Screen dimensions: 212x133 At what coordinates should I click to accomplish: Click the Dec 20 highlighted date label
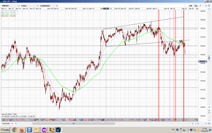(106, 9)
